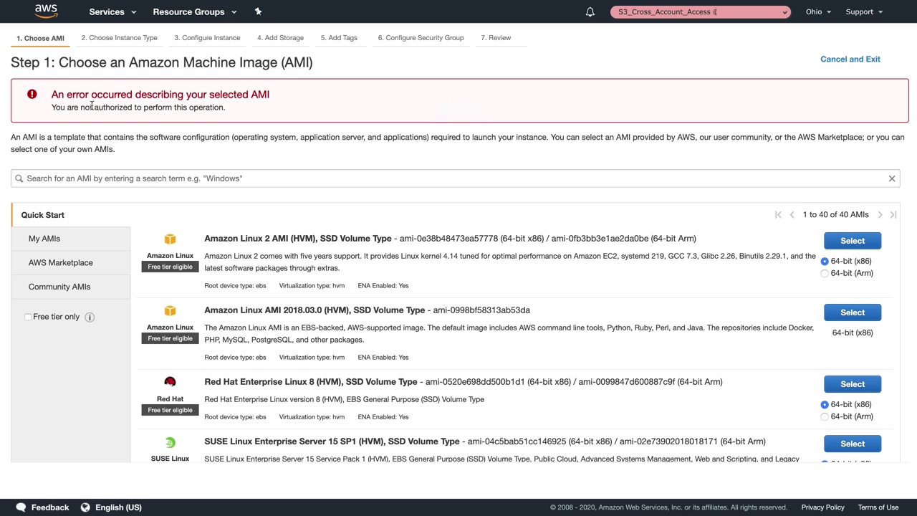Open the S3_Cross_Account_Access account dropdown
The width and height of the screenshot is (917, 516).
pos(701,11)
